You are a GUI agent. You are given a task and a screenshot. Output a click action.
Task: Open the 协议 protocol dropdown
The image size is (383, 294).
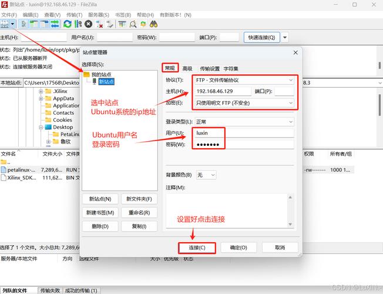244,80
